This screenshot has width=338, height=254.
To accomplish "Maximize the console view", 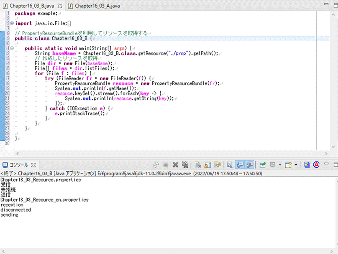I will pos(336,165).
